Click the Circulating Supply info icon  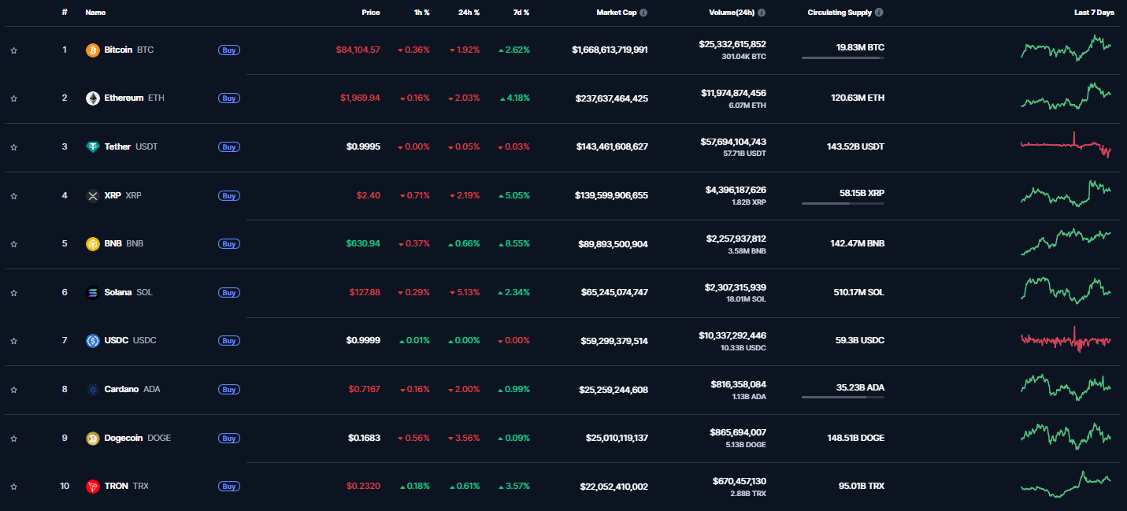point(879,13)
